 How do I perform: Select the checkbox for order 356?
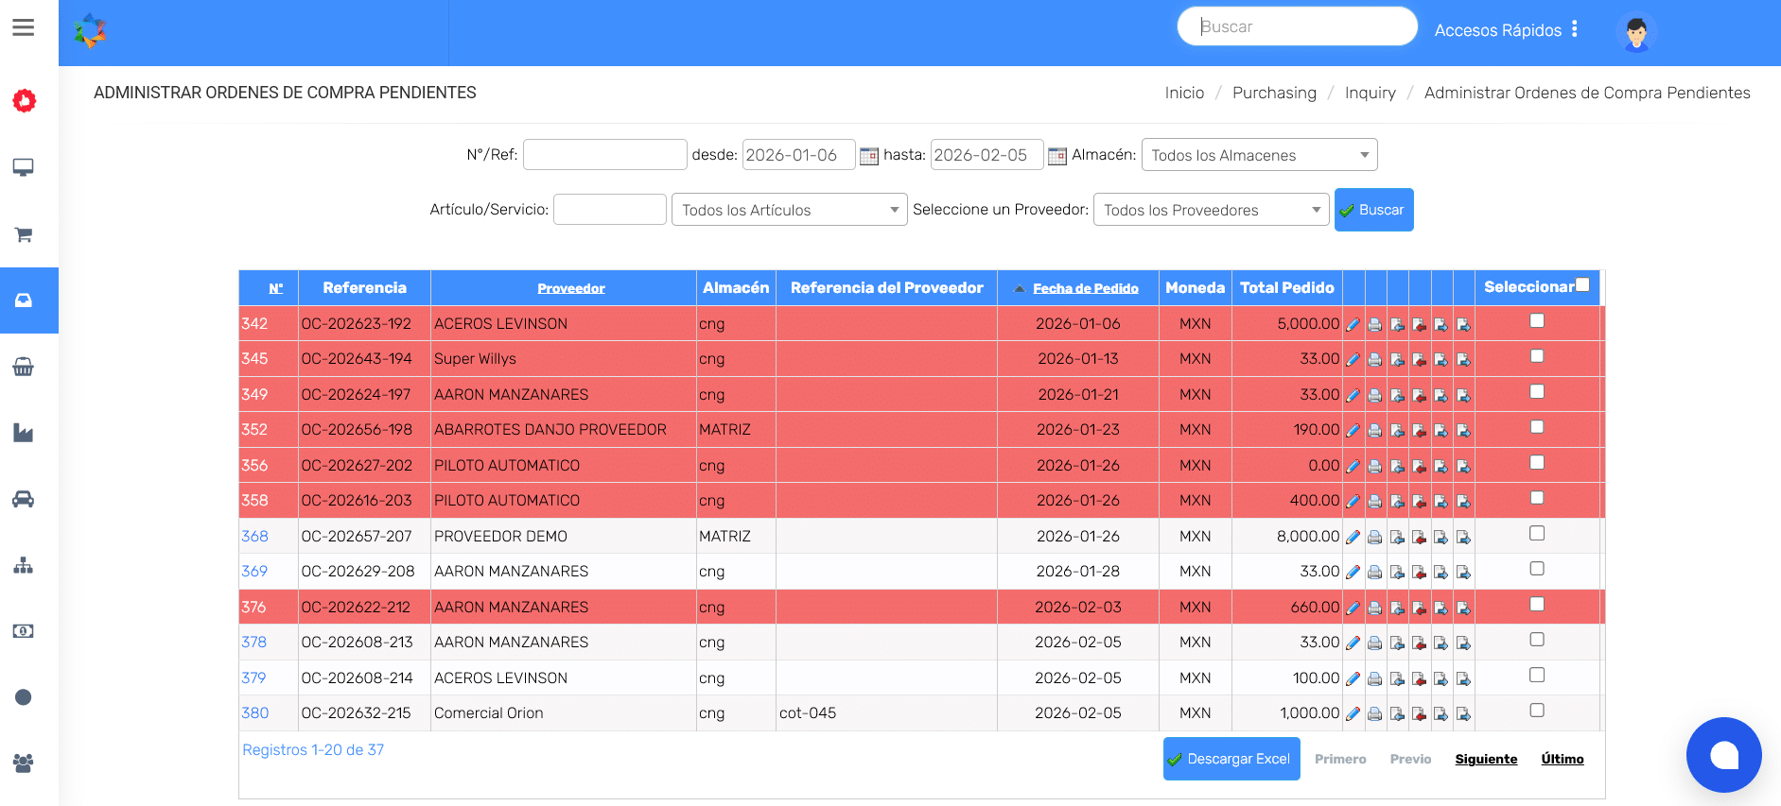pyautogui.click(x=1537, y=463)
